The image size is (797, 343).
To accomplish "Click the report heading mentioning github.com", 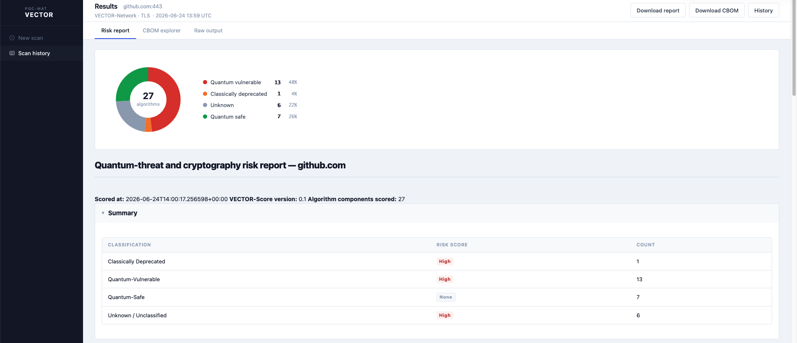I will tap(220, 165).
